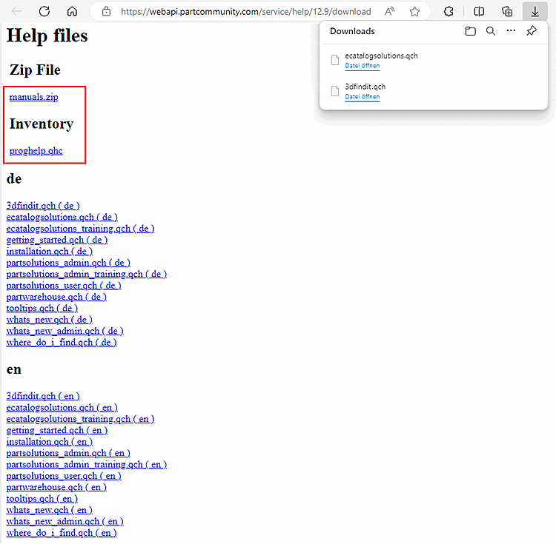
Task: Open tooltips.qch ( de ) link
Action: point(42,309)
